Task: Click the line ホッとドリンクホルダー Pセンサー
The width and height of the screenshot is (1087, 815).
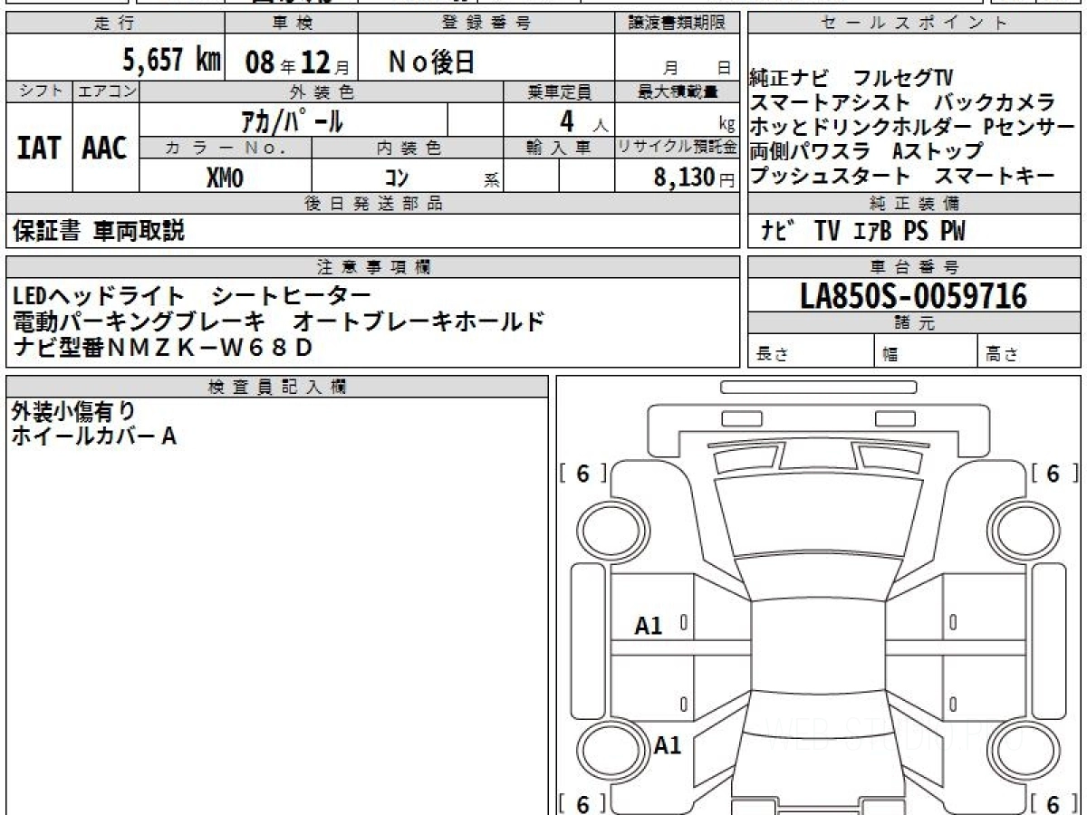Action: click(x=911, y=126)
